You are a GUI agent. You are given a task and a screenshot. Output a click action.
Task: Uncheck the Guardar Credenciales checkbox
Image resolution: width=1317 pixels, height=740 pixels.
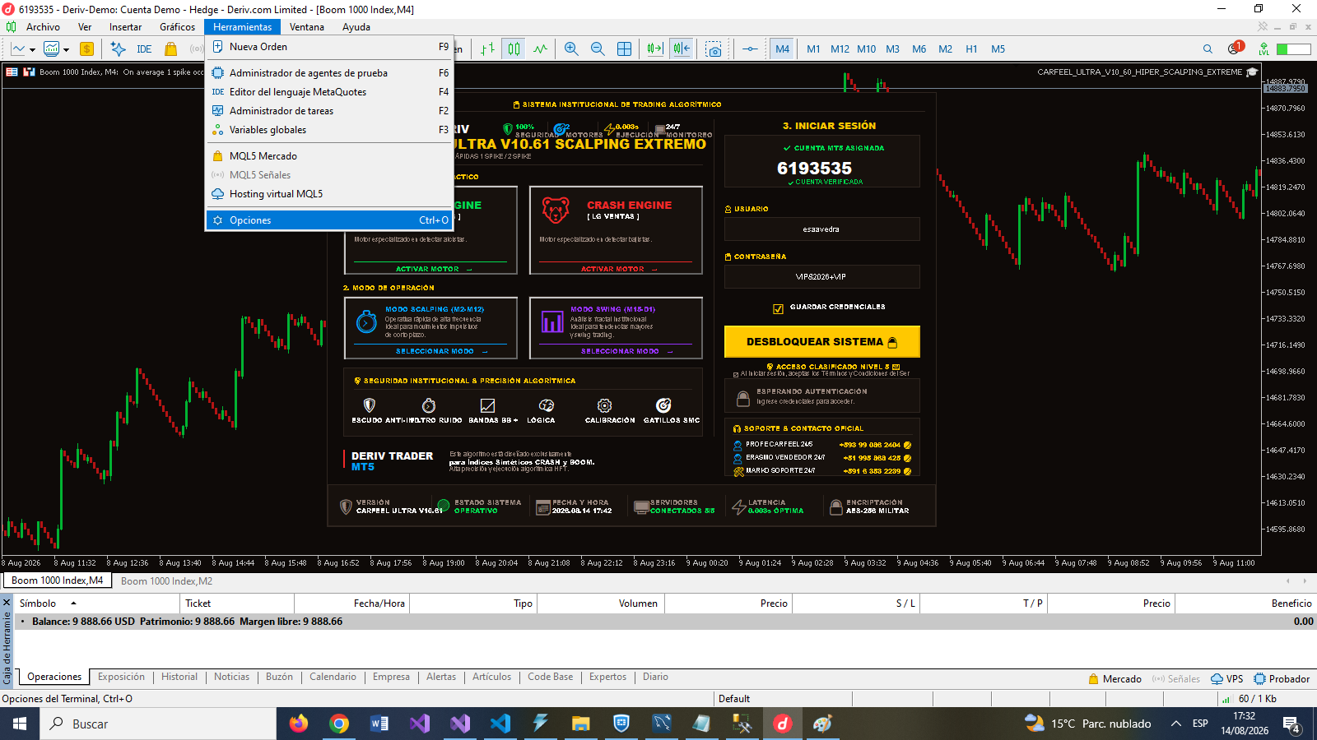click(x=778, y=309)
